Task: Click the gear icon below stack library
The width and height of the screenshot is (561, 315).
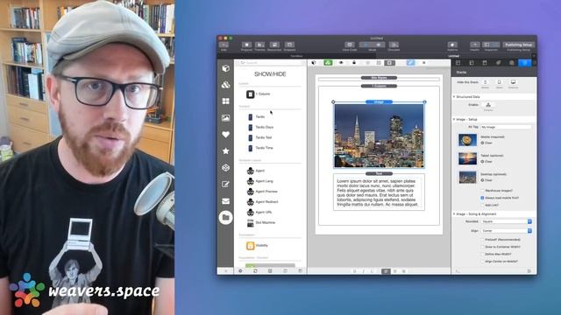Action: pyautogui.click(x=240, y=271)
